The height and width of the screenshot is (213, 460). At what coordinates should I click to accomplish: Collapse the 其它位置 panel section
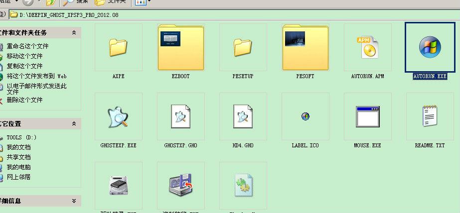coord(74,123)
